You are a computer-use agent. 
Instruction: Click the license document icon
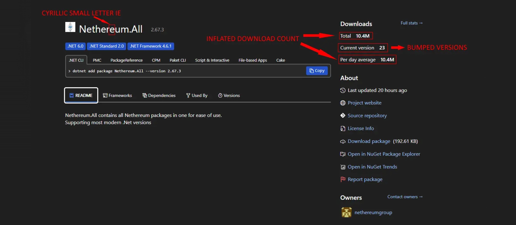pos(343,129)
